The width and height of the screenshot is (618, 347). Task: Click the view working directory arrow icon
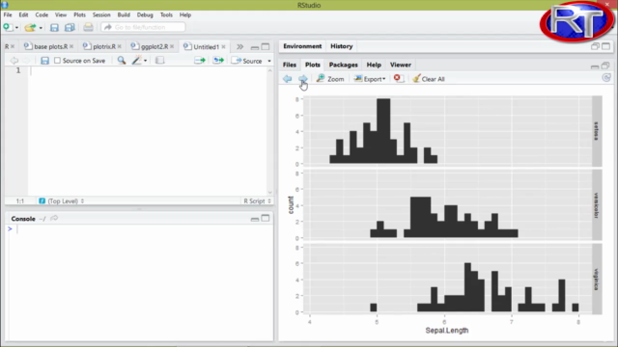(x=54, y=219)
